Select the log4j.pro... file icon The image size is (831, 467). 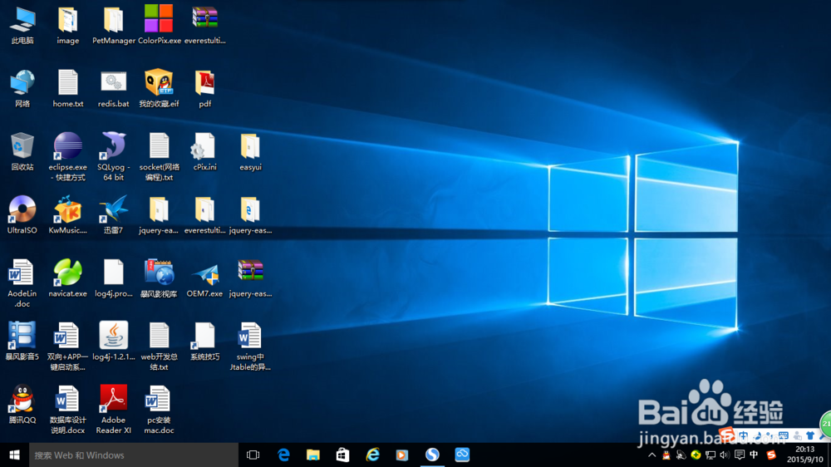113,278
